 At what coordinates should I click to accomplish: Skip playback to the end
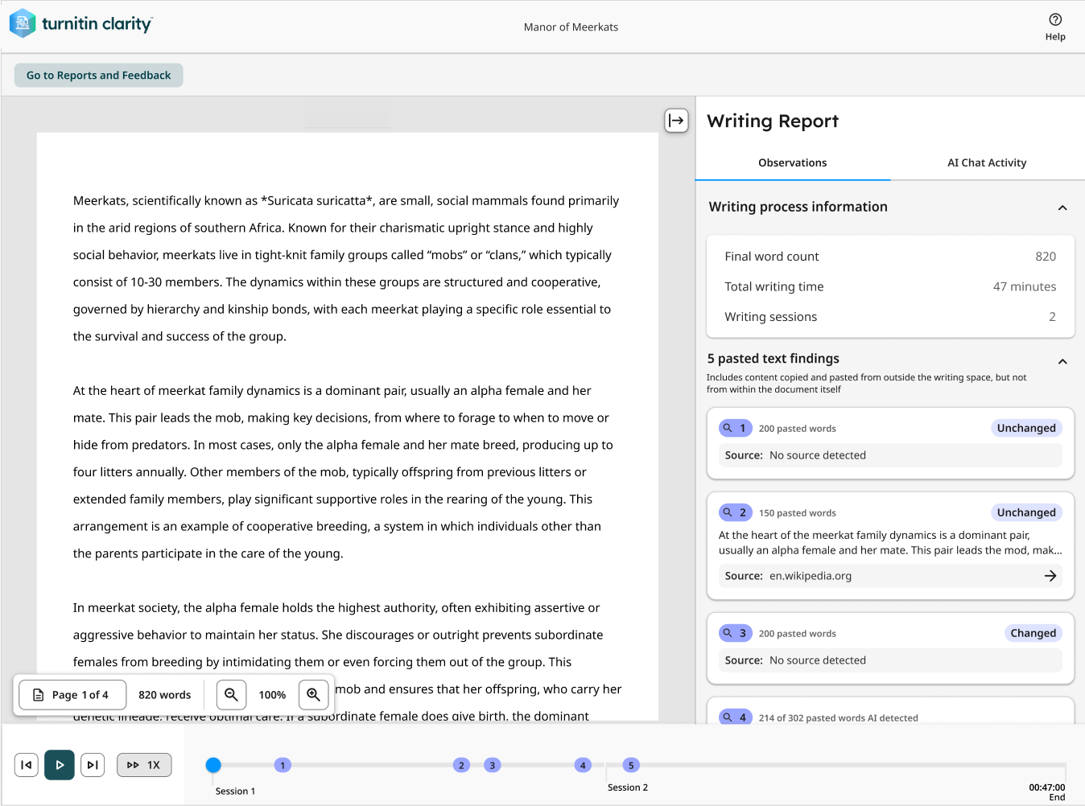tap(93, 765)
